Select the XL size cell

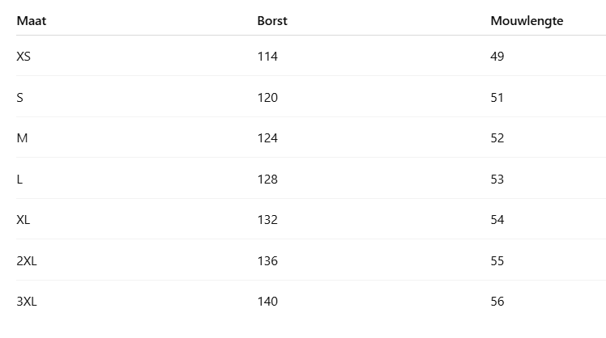[23, 220]
